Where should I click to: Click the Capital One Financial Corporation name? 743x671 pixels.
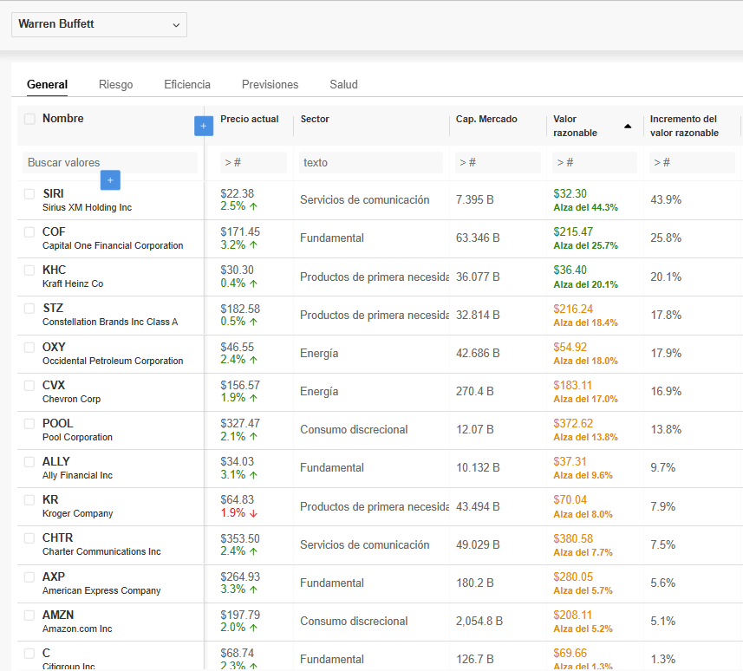click(113, 245)
